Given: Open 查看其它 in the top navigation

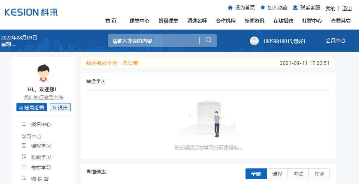Looking at the screenshot, I should coord(341,21).
